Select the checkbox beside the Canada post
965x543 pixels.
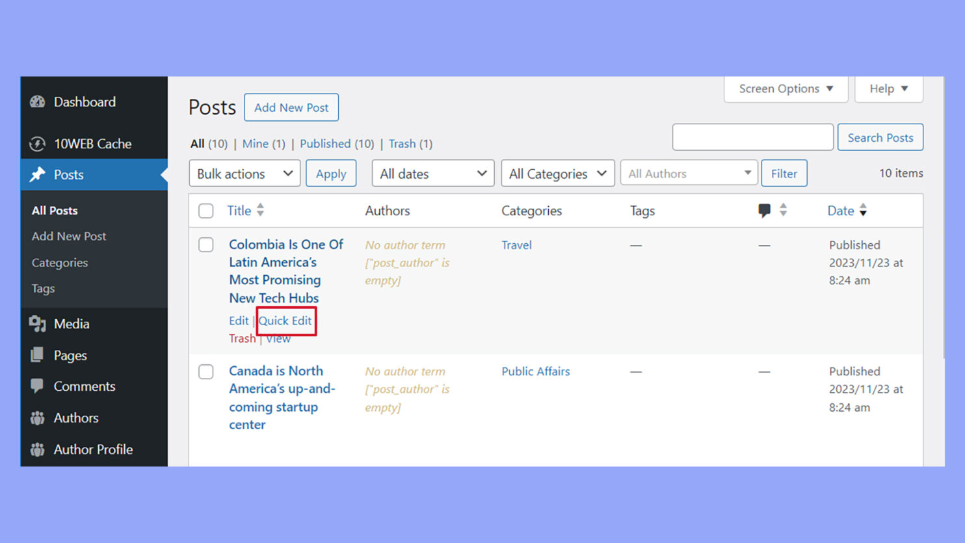pyautogui.click(x=205, y=371)
